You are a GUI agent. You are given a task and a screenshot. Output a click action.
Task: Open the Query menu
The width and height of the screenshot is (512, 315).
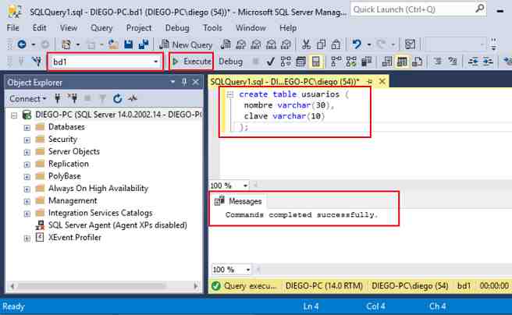(101, 28)
